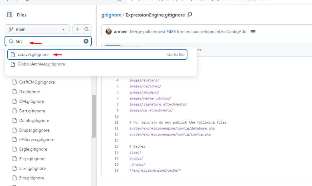Collapse the Files side panel icon
This screenshot has height=186, width=312.
point(10,15)
